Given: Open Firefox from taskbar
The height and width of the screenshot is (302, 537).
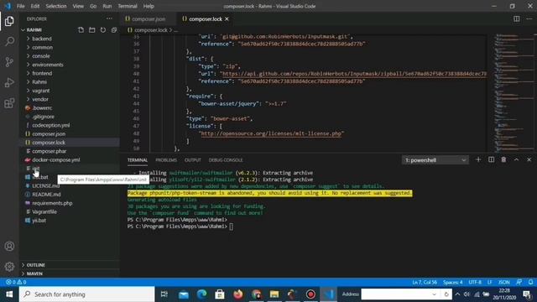Looking at the screenshot, I should coord(238,294).
